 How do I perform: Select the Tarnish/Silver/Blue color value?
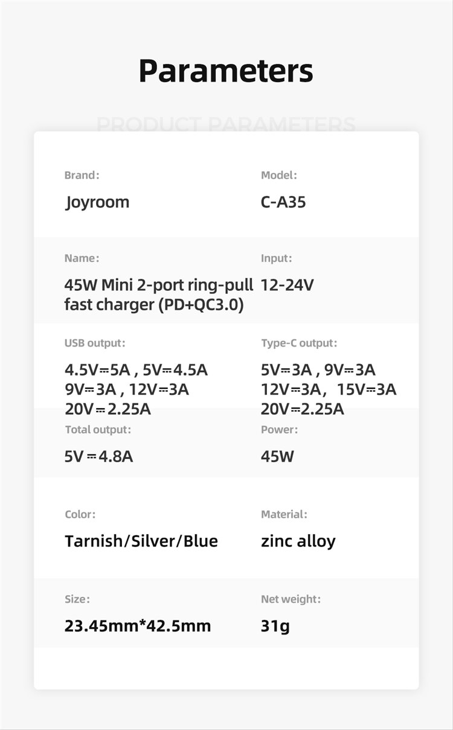141,541
